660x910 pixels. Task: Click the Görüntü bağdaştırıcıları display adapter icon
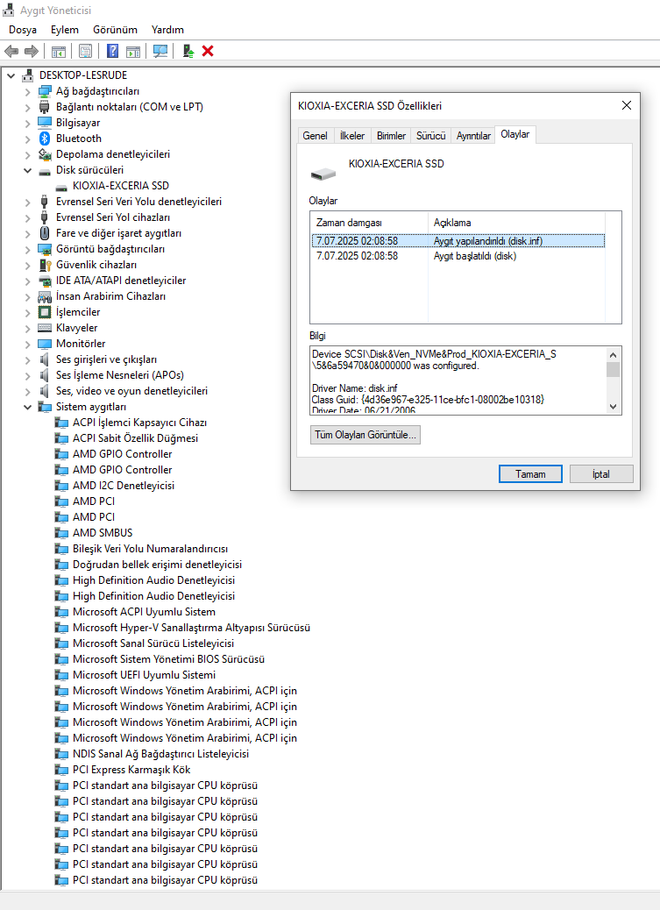(45, 249)
